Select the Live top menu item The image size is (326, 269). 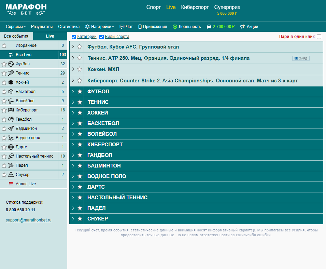(171, 7)
